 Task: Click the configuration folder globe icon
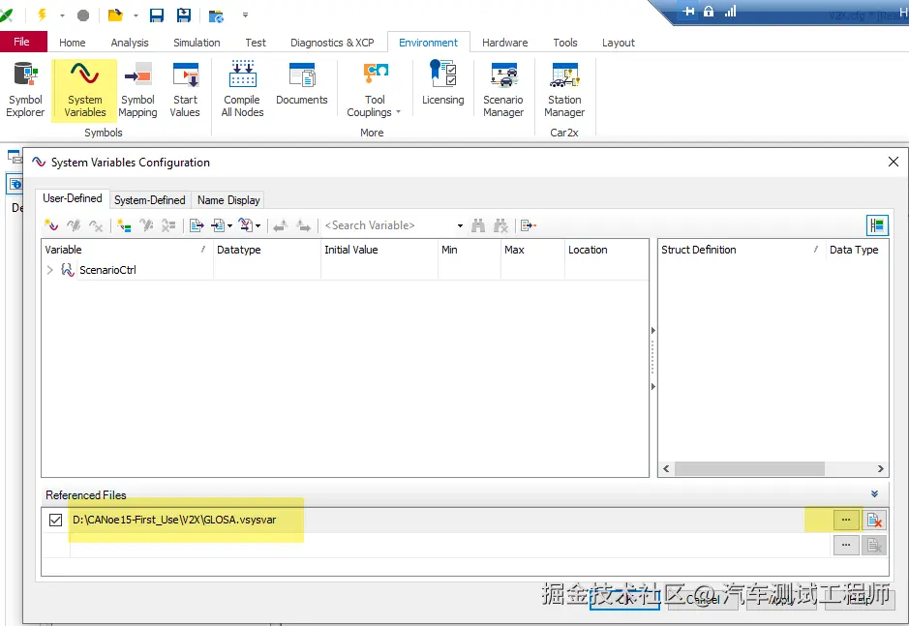coord(216,15)
